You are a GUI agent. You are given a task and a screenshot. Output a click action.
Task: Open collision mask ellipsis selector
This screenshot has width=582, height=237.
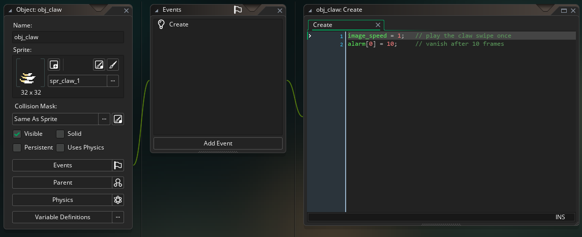click(104, 119)
